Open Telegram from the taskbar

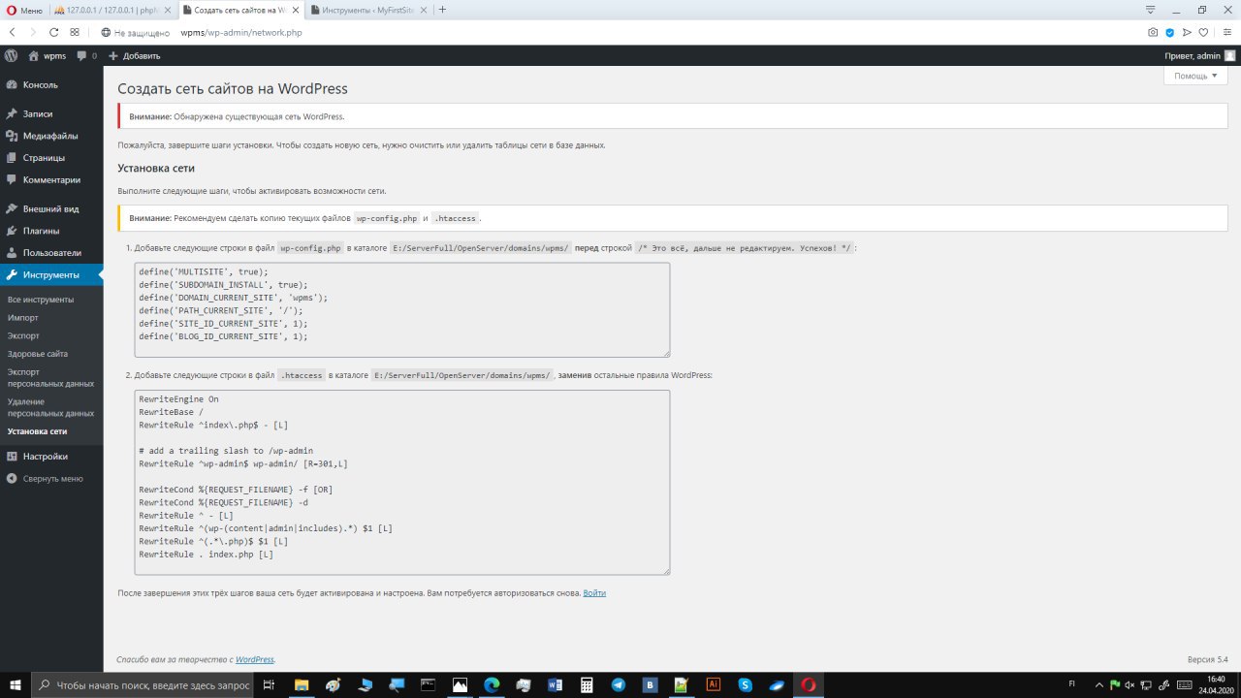tap(618, 684)
